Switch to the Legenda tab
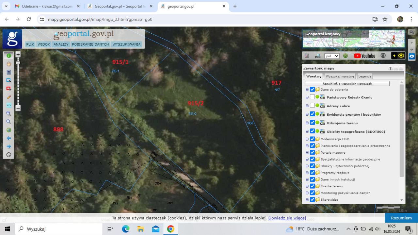 tap(365, 76)
